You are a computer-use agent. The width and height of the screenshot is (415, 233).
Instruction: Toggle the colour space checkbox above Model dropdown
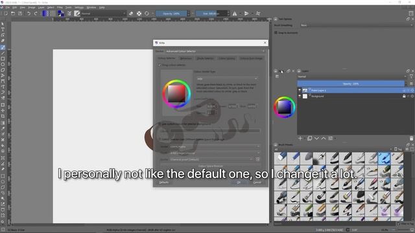click(x=160, y=139)
